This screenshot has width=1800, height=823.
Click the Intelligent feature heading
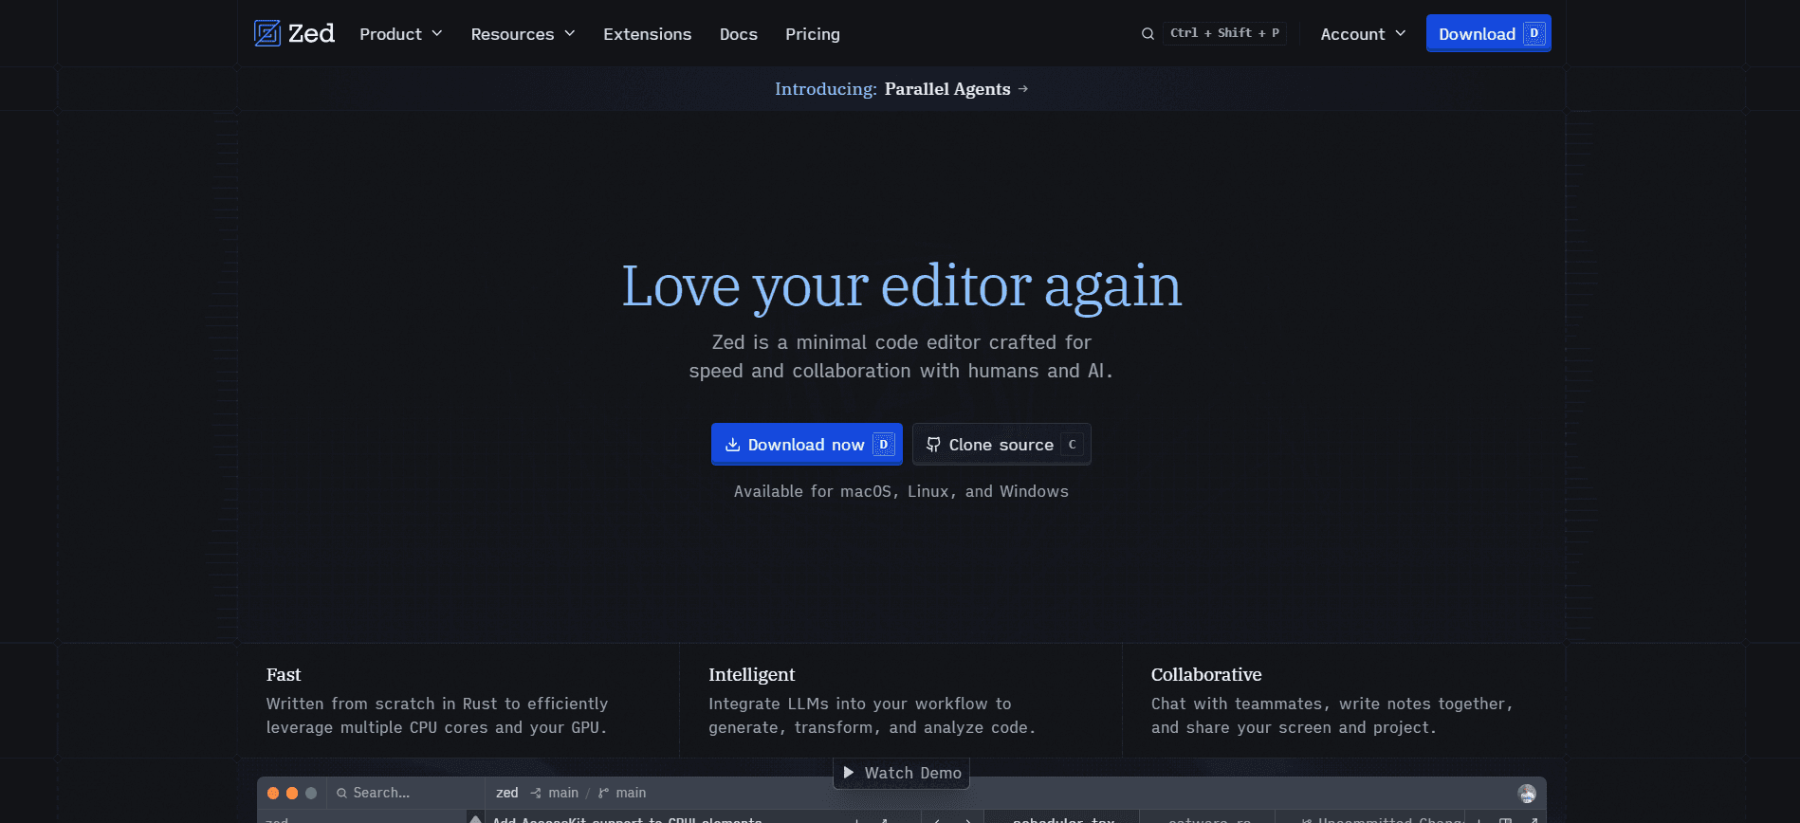[751, 675]
